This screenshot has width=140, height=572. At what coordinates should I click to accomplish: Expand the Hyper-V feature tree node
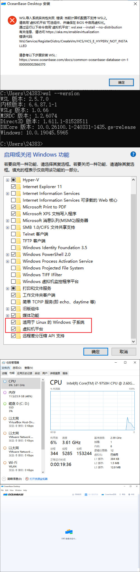click(x=8, y=180)
